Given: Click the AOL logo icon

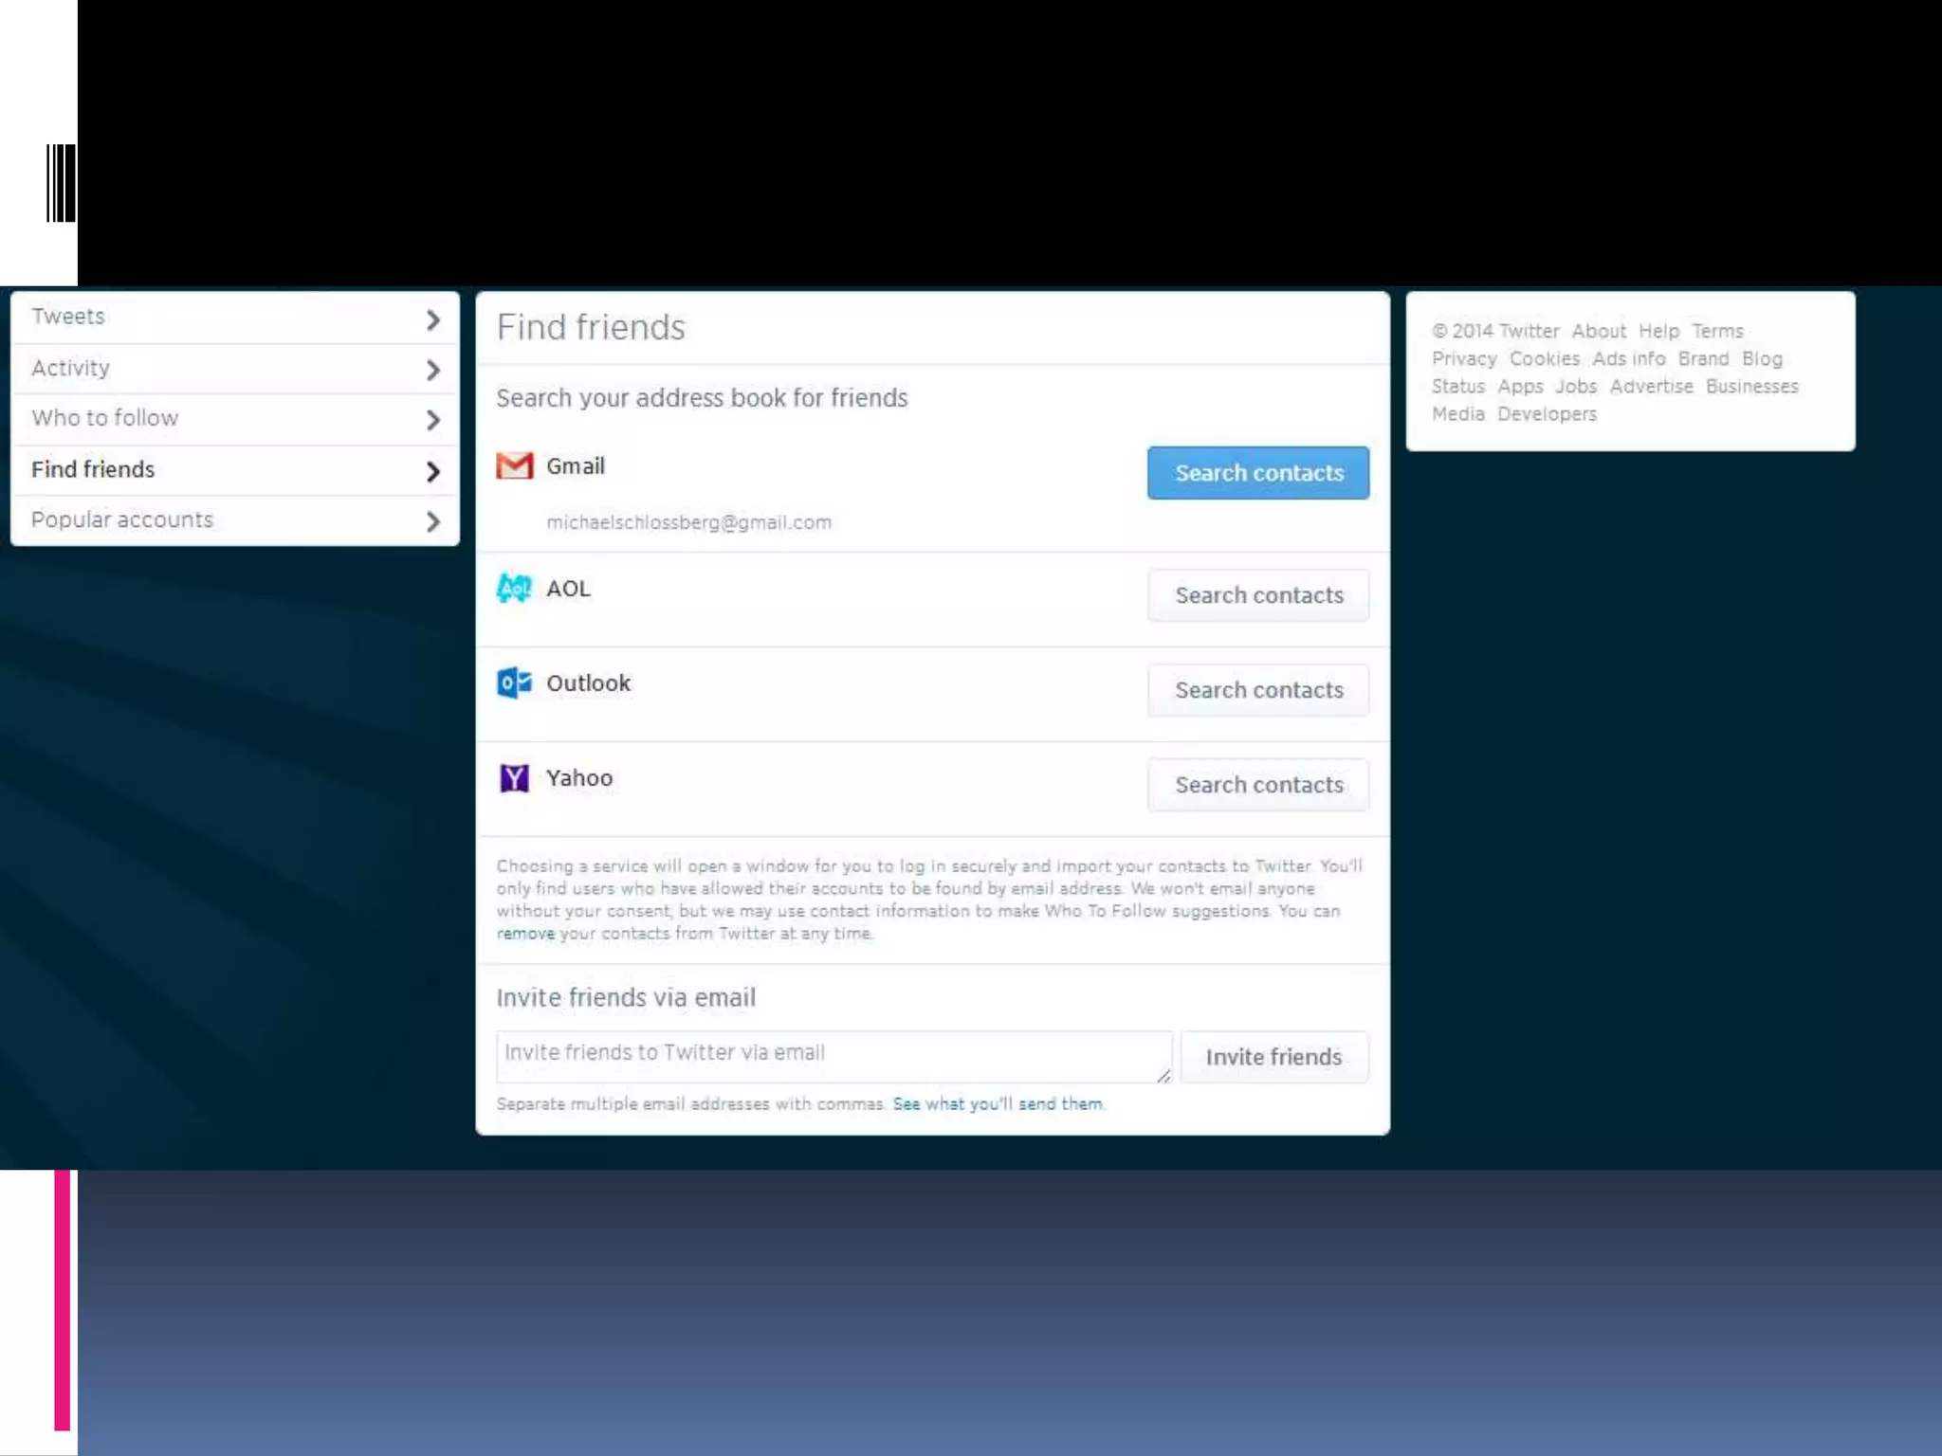Looking at the screenshot, I should point(514,589).
